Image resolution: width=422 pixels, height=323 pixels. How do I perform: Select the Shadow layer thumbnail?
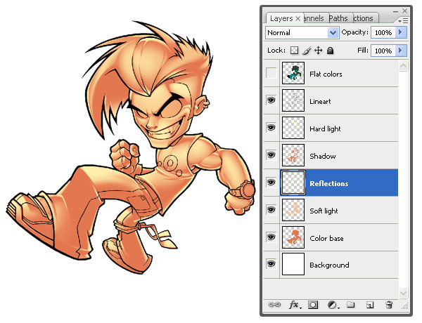click(x=293, y=155)
